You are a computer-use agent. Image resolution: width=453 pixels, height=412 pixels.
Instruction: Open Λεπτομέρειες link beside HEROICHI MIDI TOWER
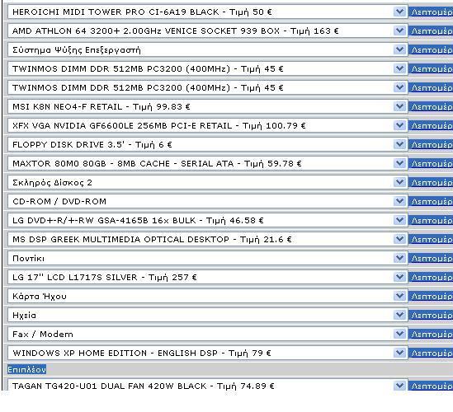pos(431,12)
